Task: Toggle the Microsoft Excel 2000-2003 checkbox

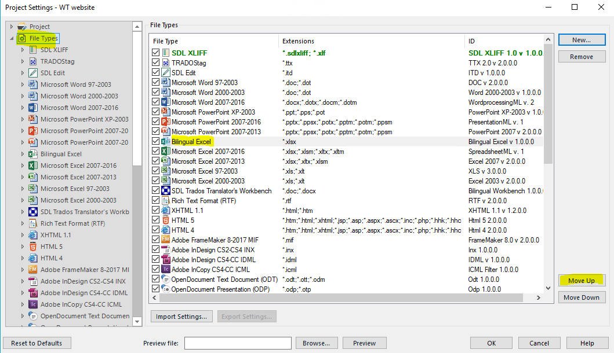Action: coord(156,181)
